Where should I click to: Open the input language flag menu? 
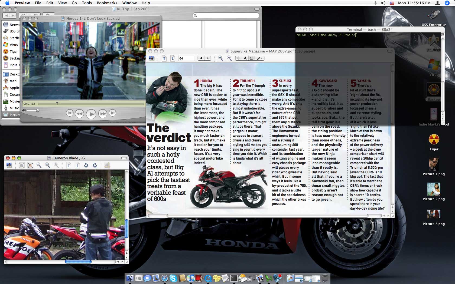[x=392, y=3]
